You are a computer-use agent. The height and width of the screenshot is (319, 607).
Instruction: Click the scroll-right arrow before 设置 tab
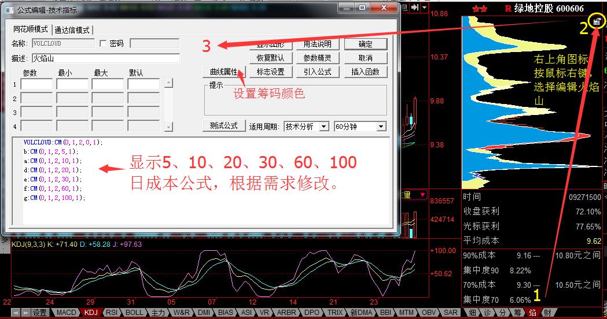(25, 313)
